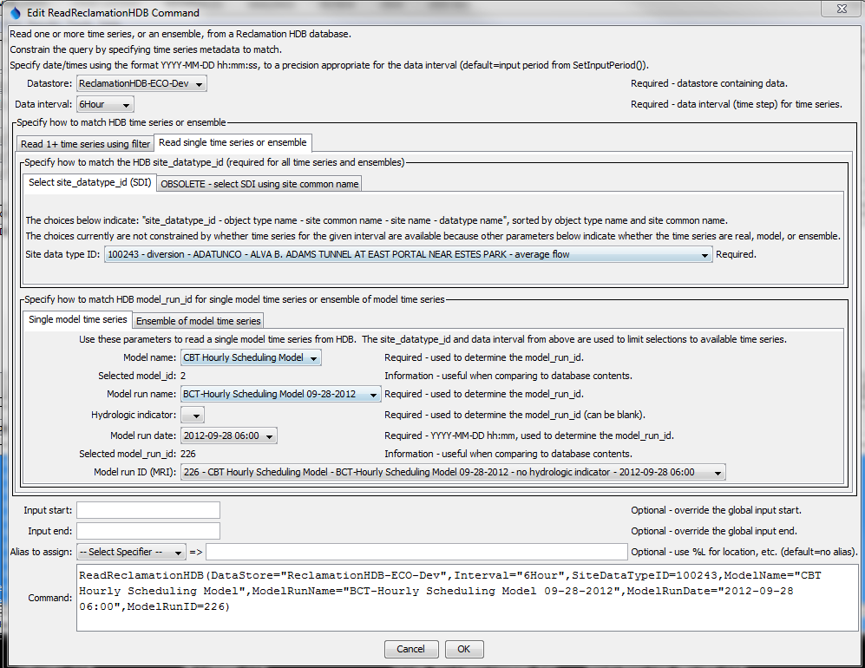Click inside the Input start field
The height and width of the screenshot is (668, 865).
(147, 509)
